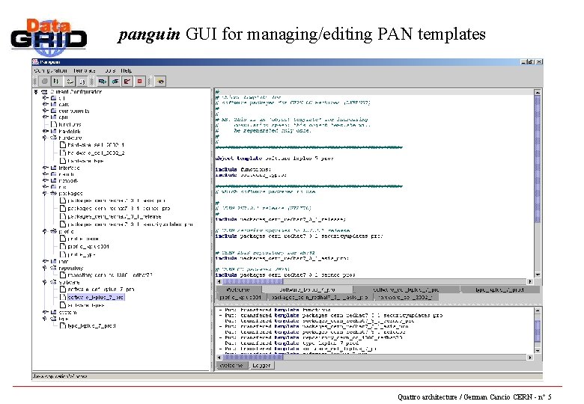This screenshot has height=404, width=584.
Task: Click the editor horizontal scrollbar thumb
Action: [x=253, y=281]
